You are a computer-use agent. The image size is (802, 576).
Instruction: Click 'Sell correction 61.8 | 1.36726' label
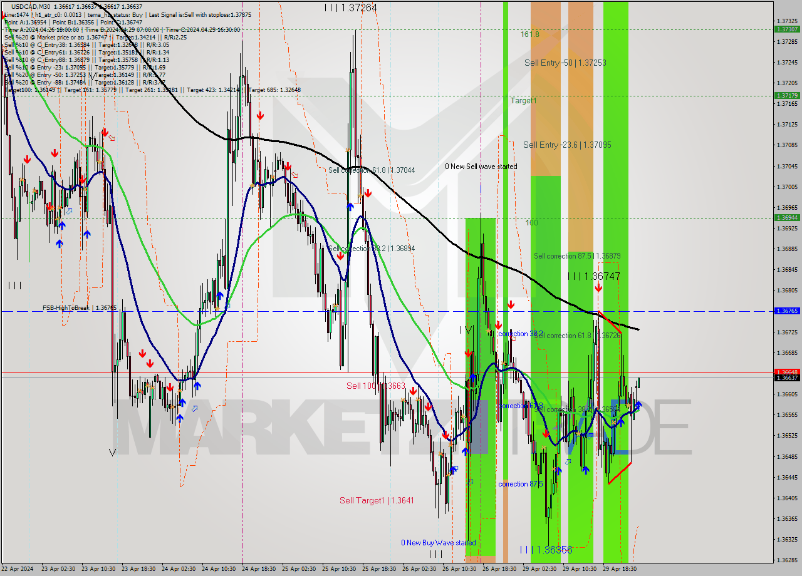(x=577, y=335)
